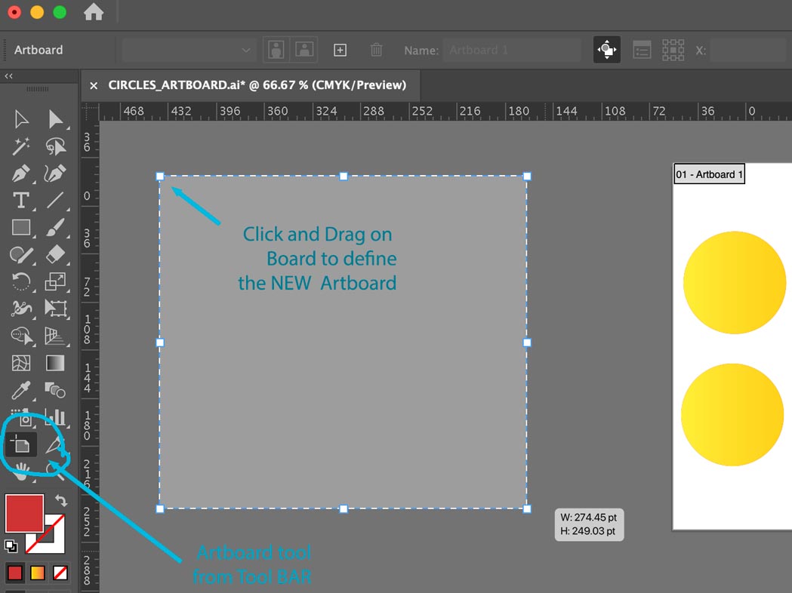Pick the Magic Wand tool
The width and height of the screenshot is (792, 593).
click(x=21, y=146)
